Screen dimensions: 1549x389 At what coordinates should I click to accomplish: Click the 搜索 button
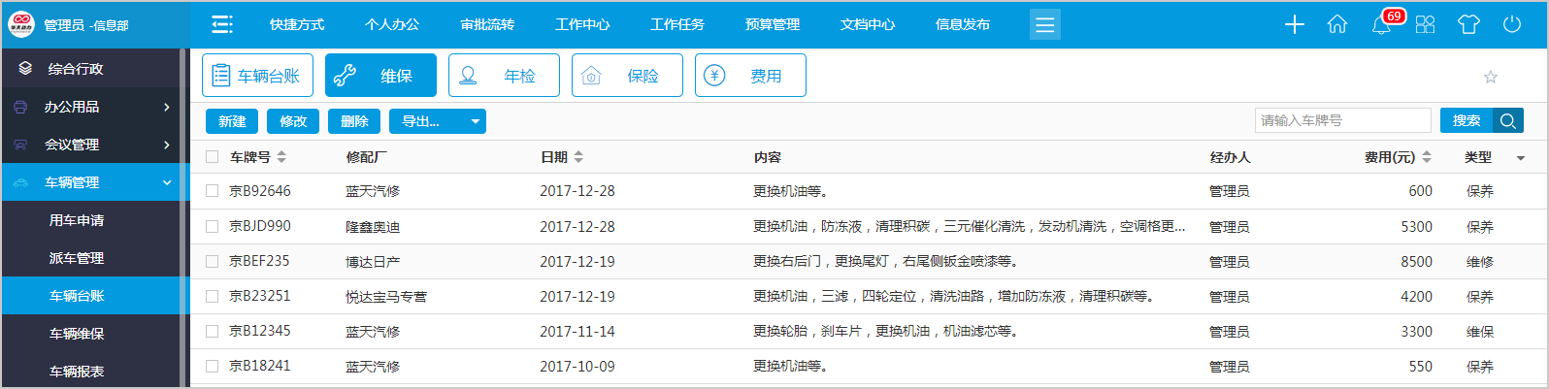pyautogui.click(x=1467, y=120)
